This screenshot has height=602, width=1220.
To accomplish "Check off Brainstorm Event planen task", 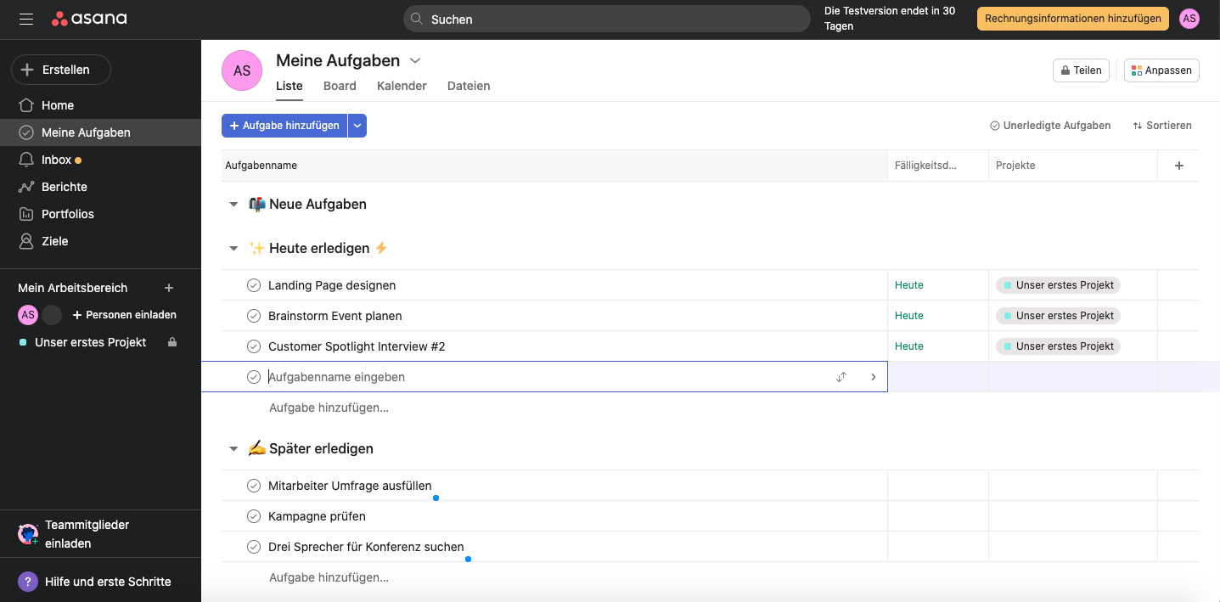I will click(x=254, y=316).
